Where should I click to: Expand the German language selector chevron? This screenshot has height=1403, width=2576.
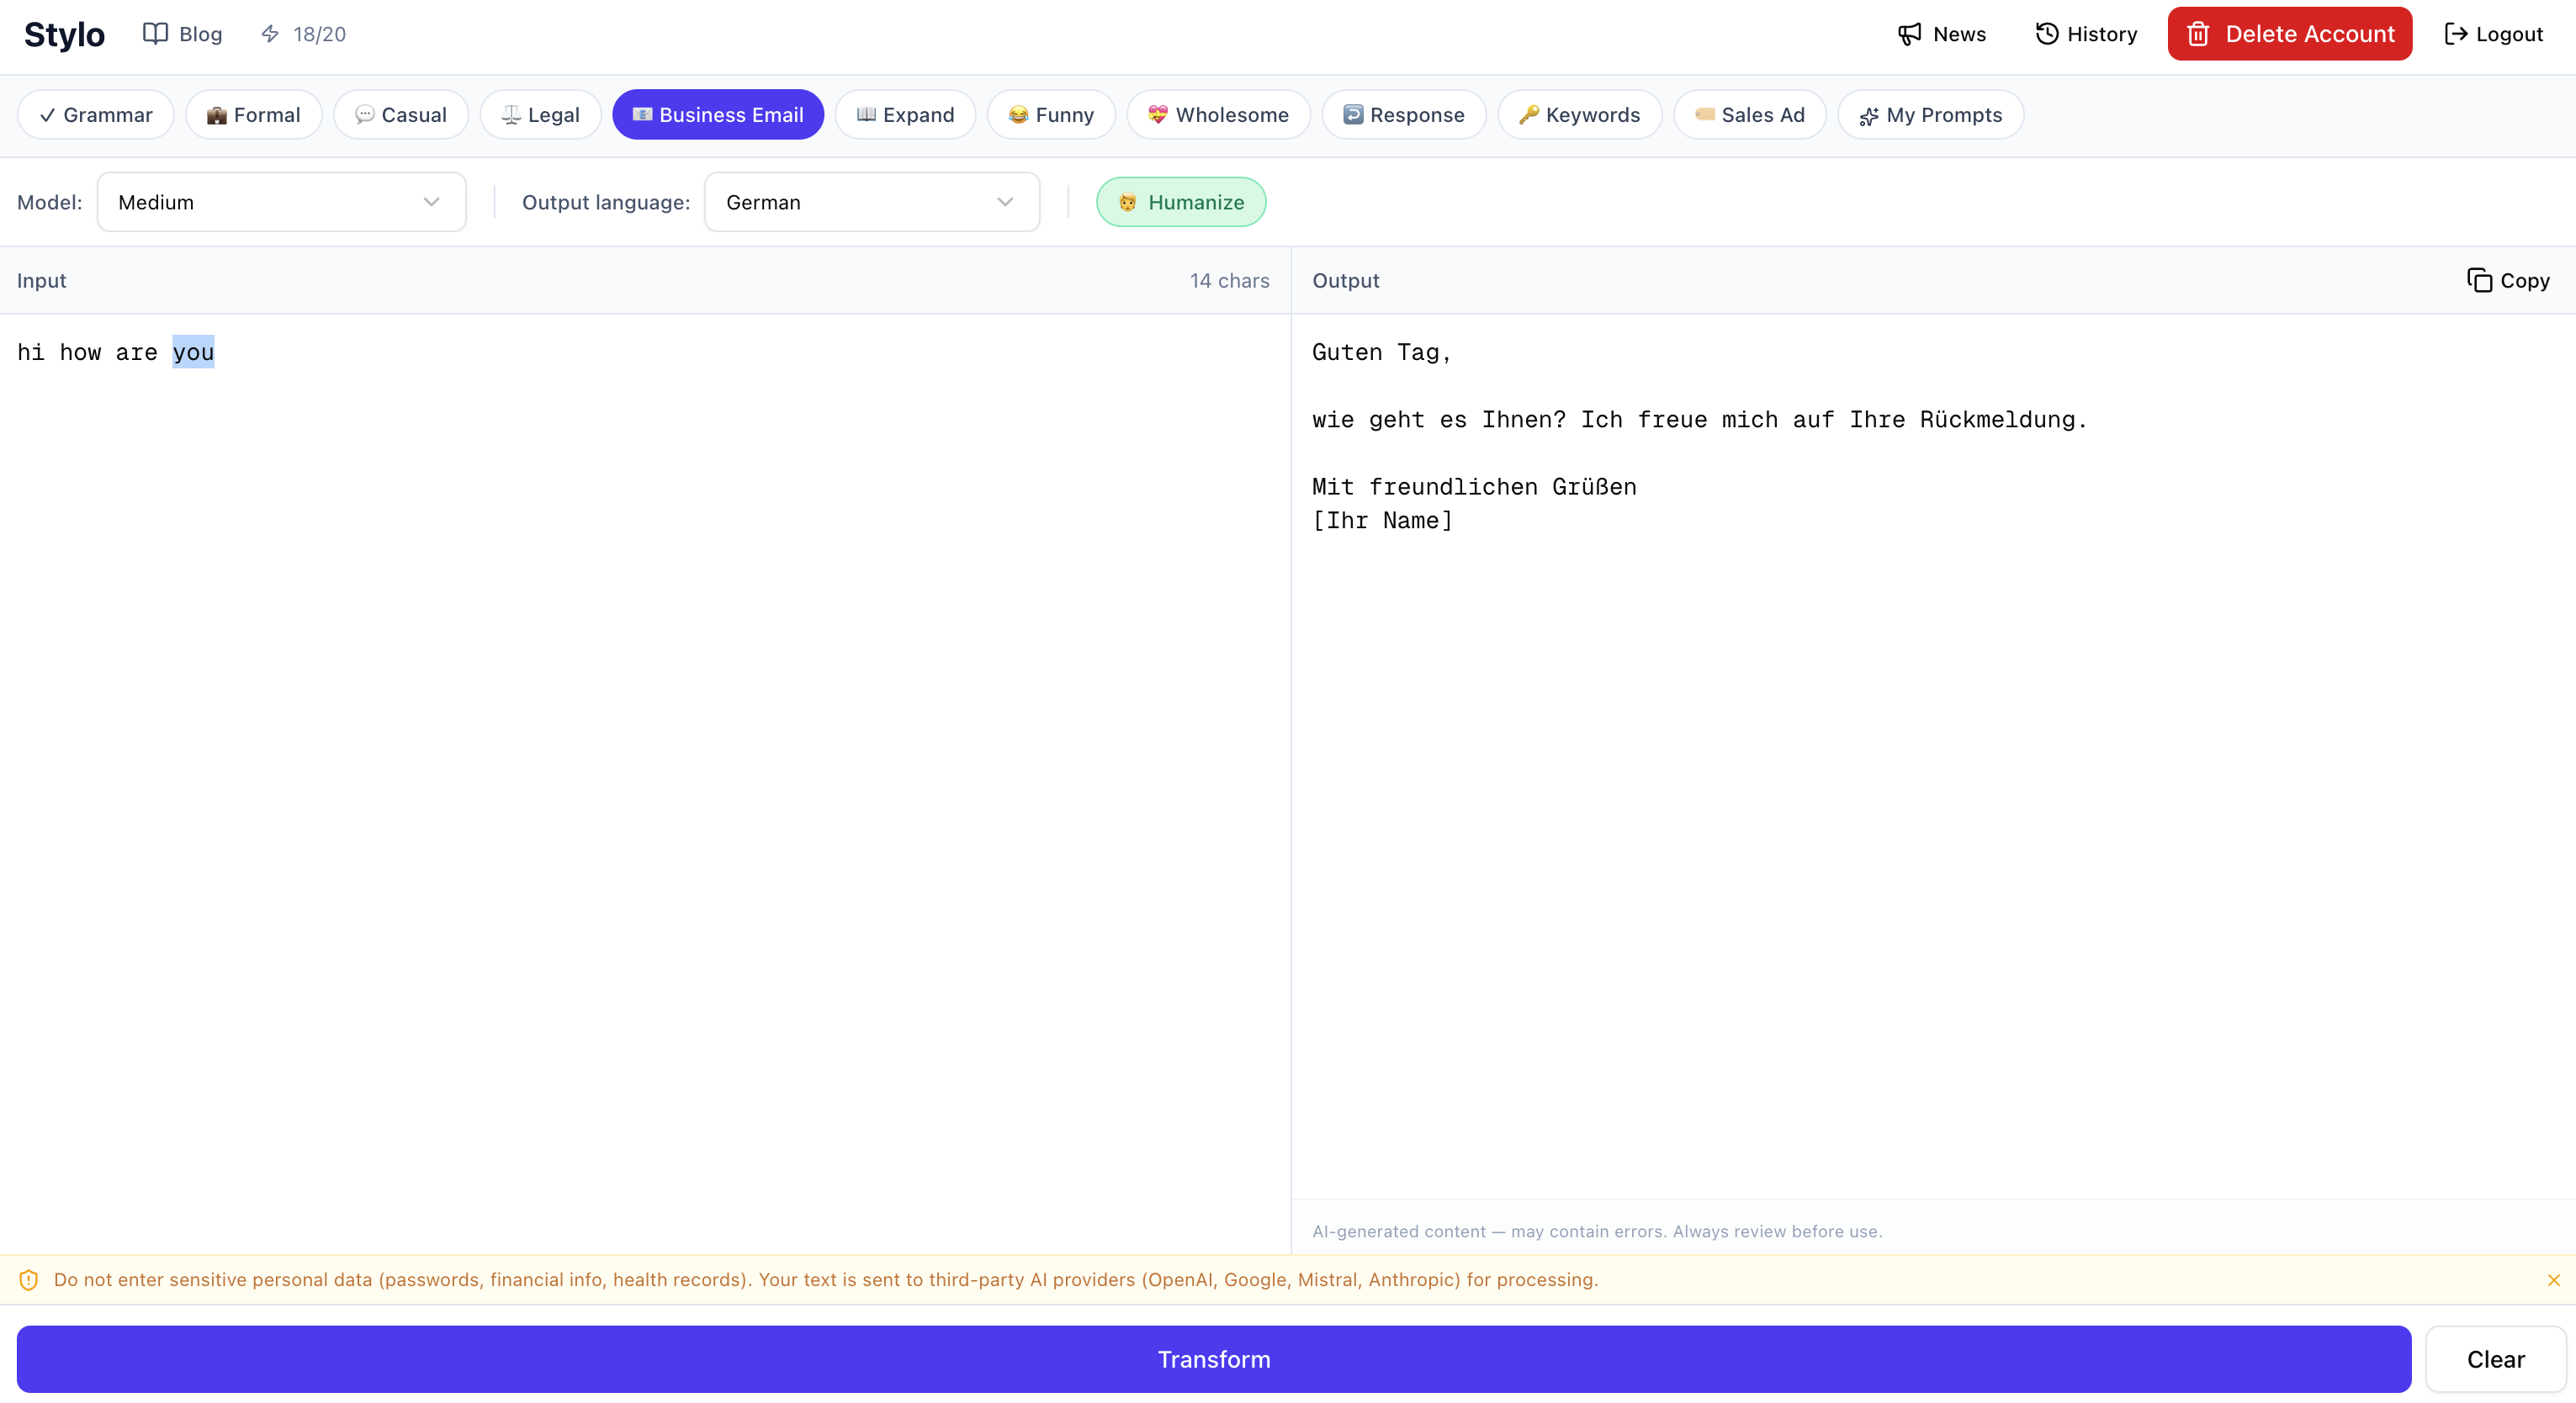pos(1005,201)
